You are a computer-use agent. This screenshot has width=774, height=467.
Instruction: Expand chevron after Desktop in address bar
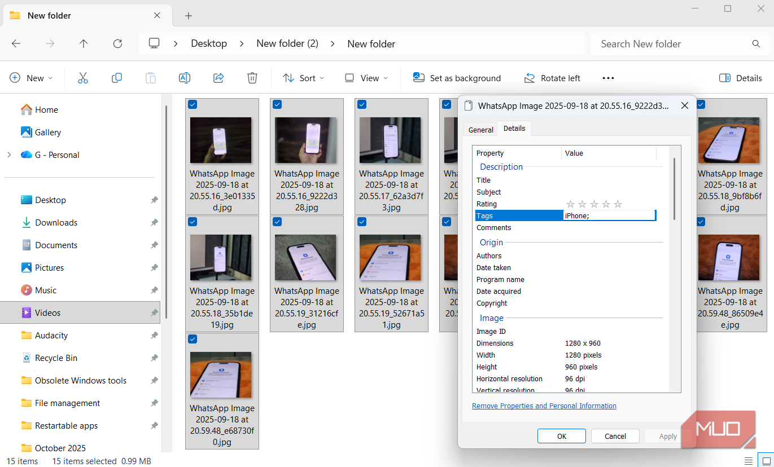242,43
